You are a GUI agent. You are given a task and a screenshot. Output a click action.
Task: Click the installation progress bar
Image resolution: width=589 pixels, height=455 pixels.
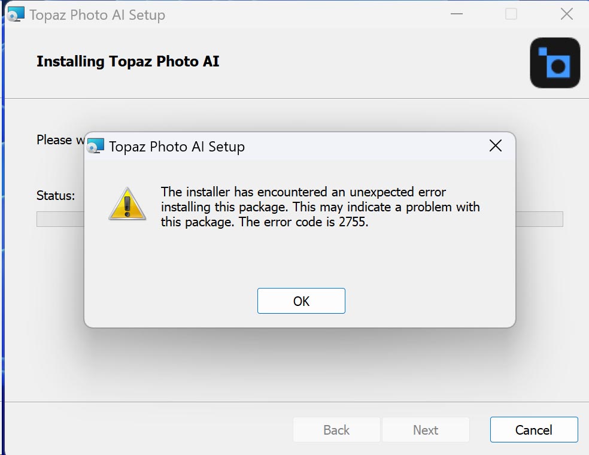coord(539,219)
